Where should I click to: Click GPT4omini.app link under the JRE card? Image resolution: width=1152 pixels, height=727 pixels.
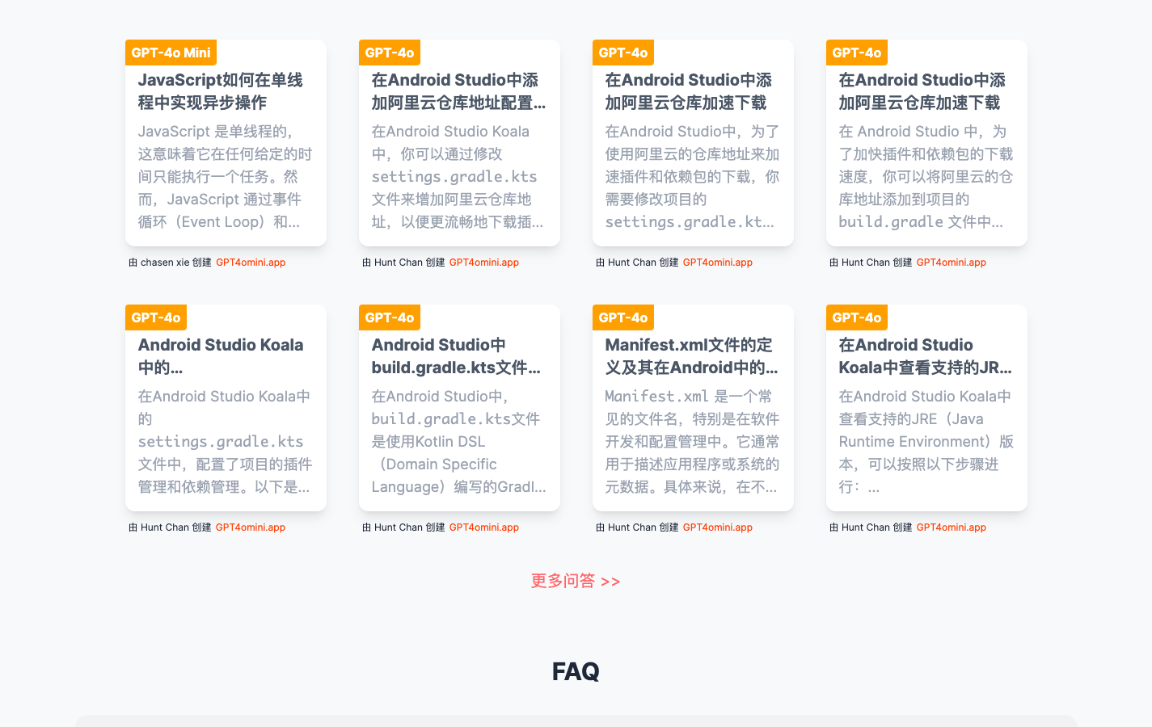tap(951, 527)
